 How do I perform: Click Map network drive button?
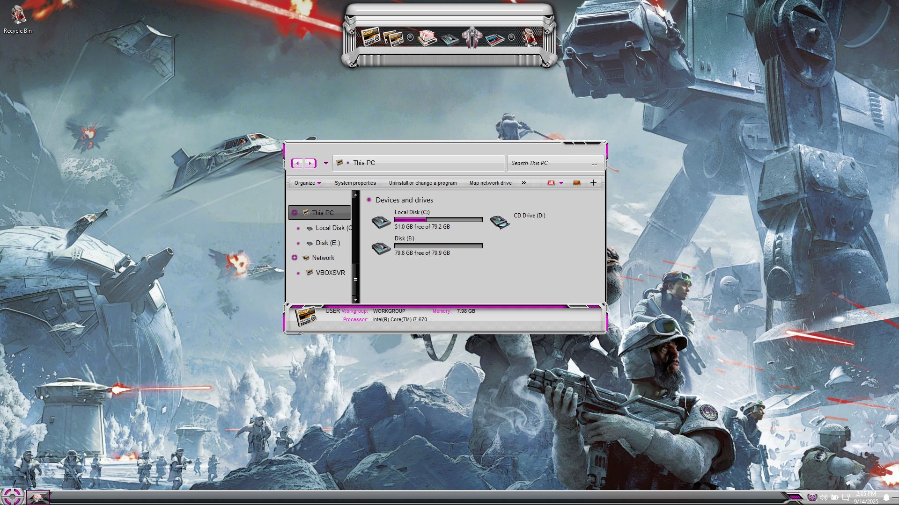[490, 183]
